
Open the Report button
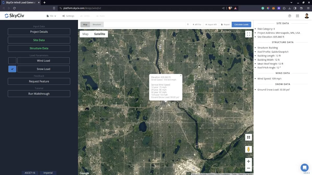pyautogui.click(x=225, y=24)
